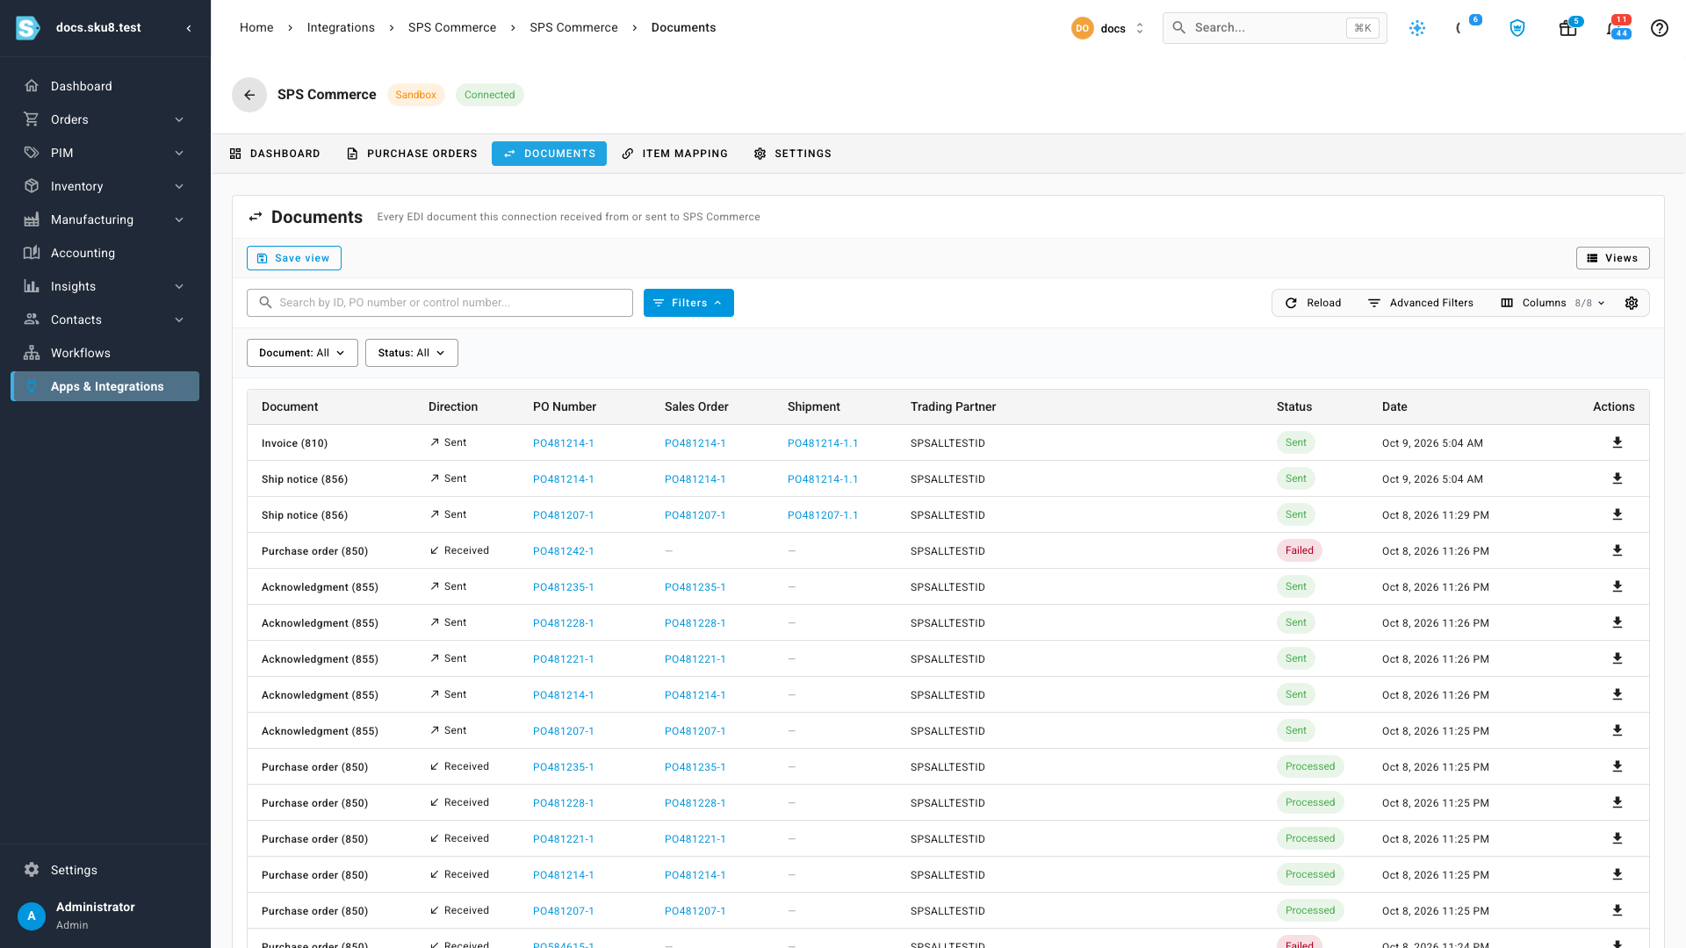Open Workflows in the sidebar

pos(104,353)
